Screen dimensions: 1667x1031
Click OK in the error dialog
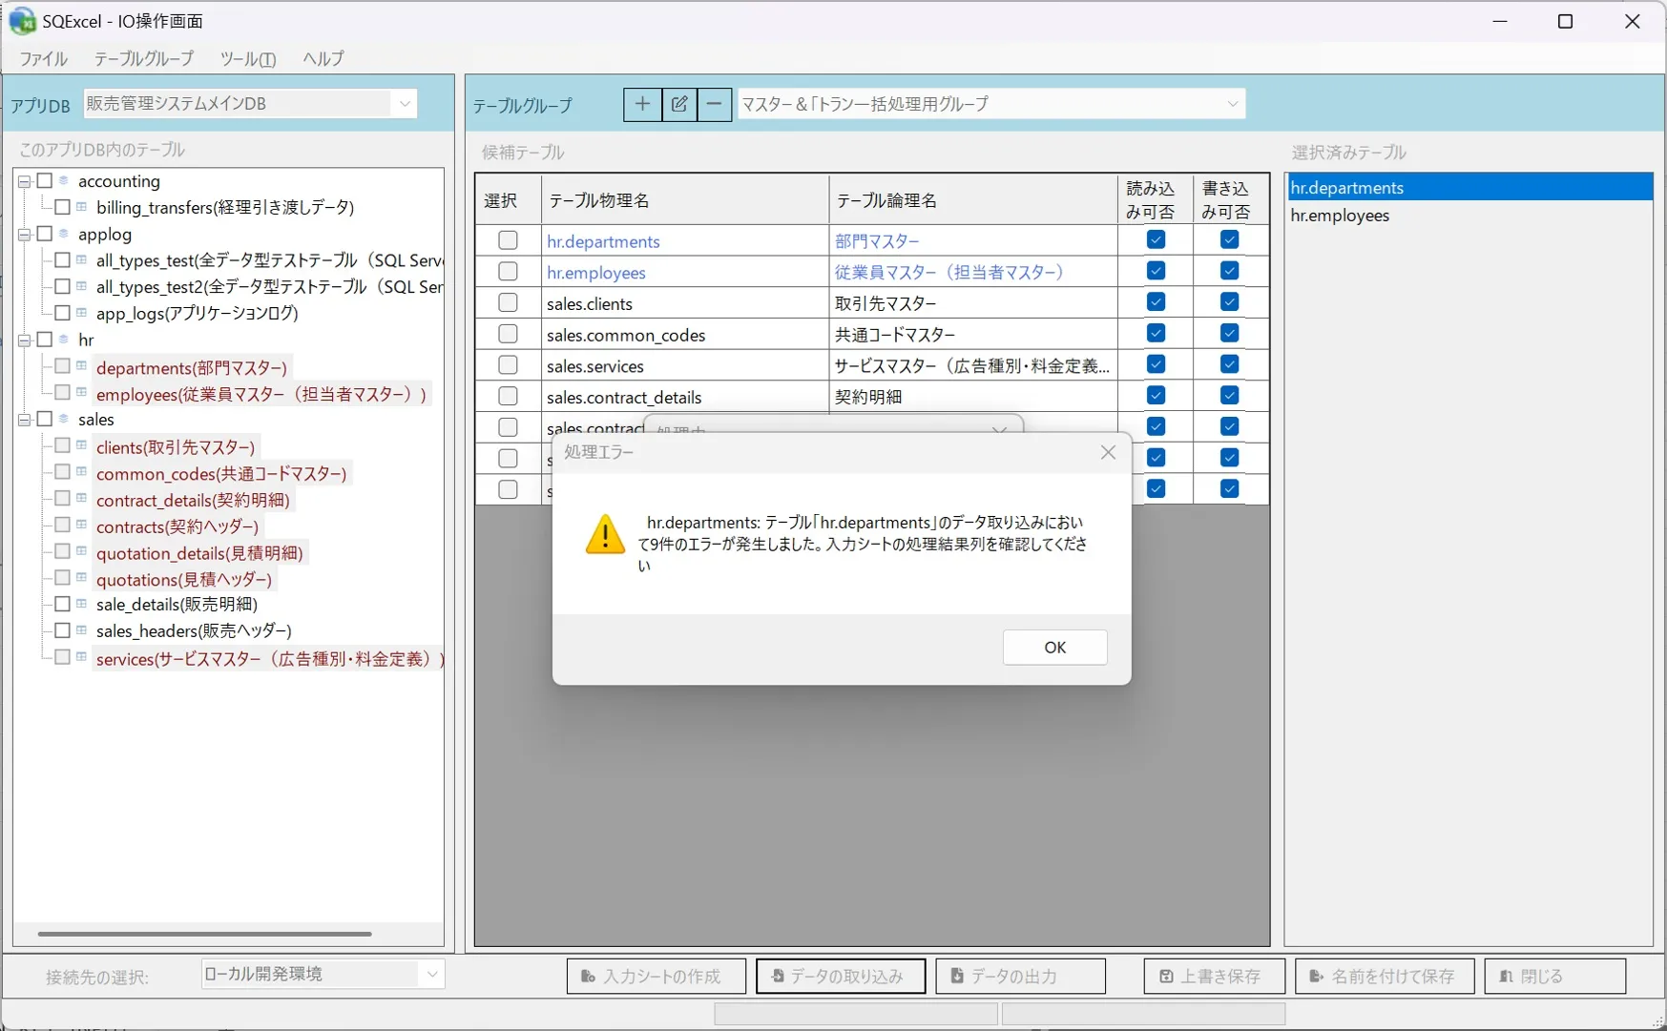[1054, 648]
